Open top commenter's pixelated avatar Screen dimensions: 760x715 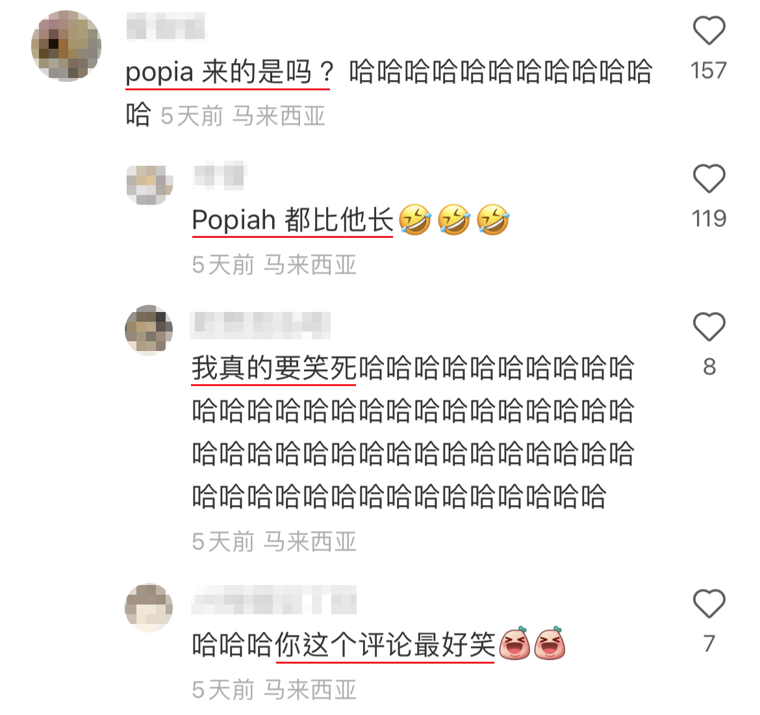66,45
